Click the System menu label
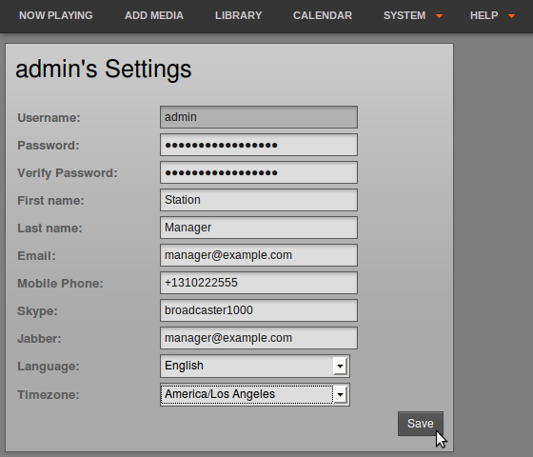 point(405,15)
